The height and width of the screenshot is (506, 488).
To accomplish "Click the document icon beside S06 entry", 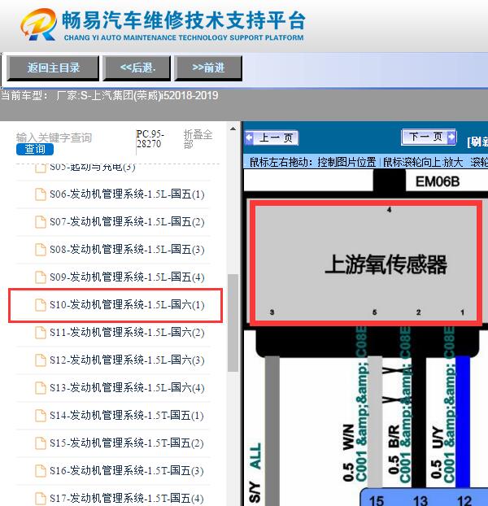I will [x=41, y=194].
